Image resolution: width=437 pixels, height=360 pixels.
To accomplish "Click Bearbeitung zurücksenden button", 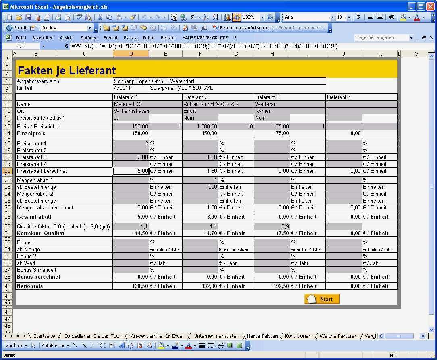I will [244, 28].
